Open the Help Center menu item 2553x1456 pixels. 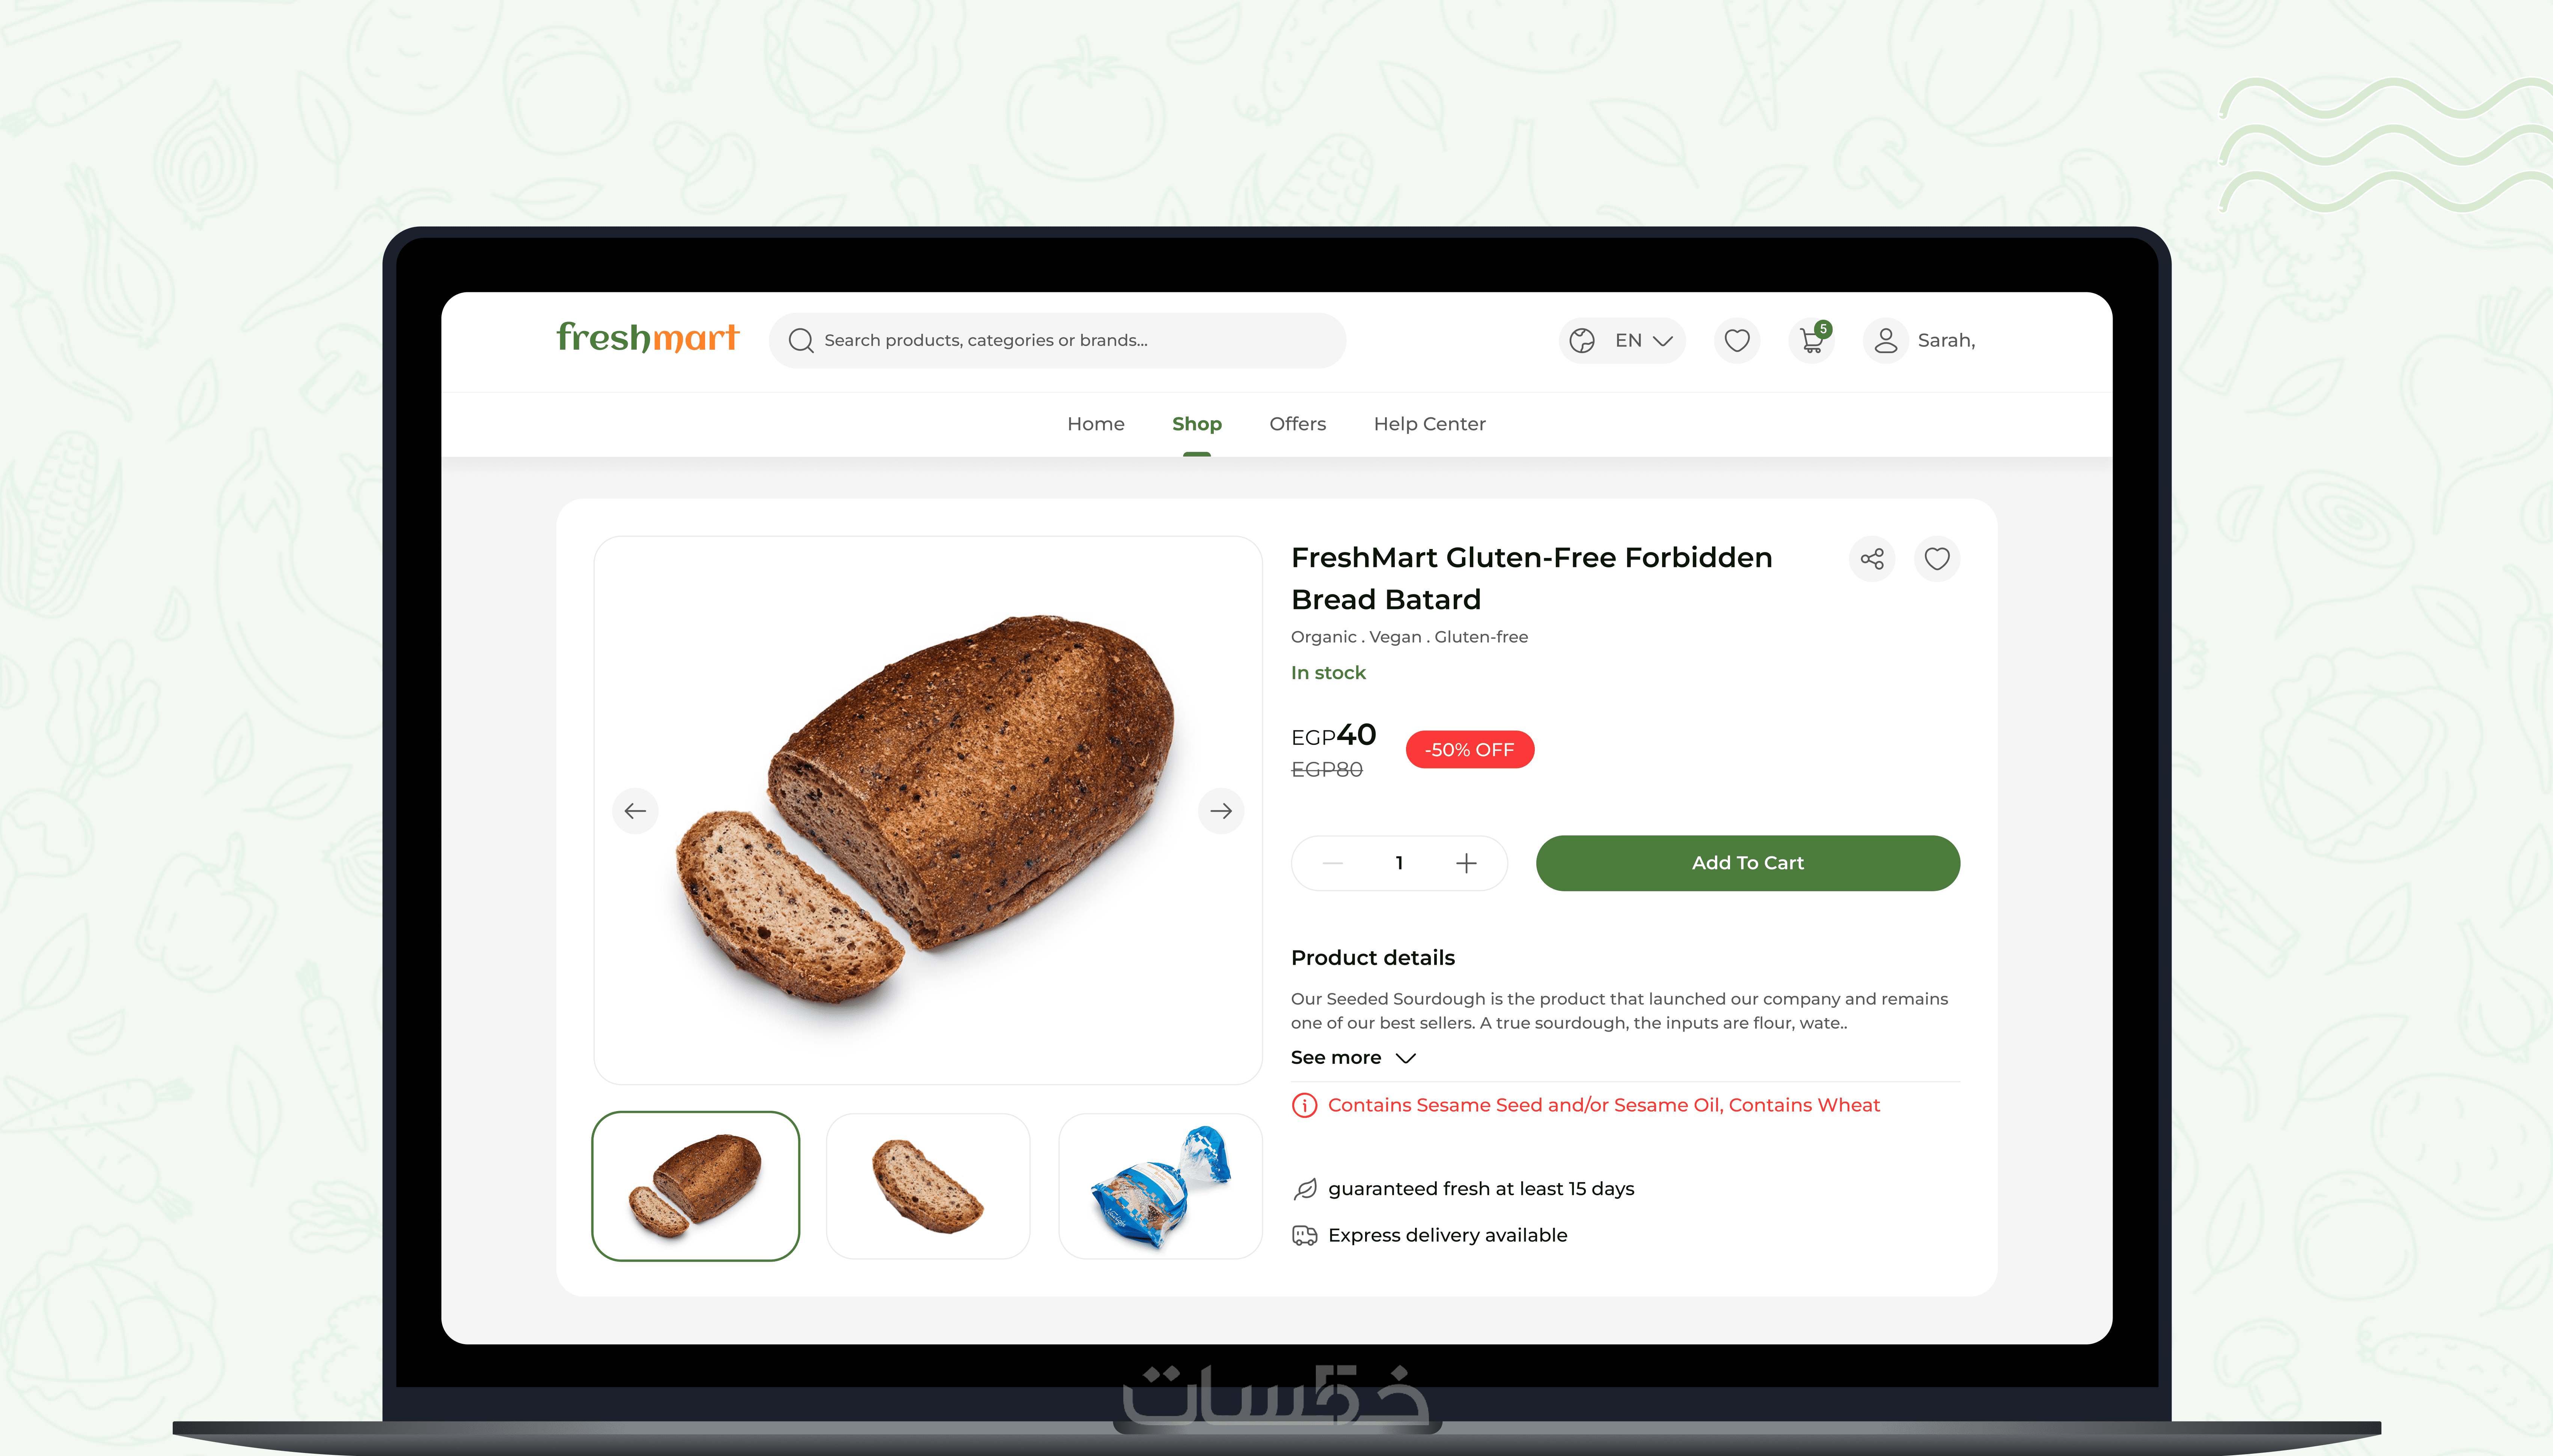pyautogui.click(x=1430, y=424)
